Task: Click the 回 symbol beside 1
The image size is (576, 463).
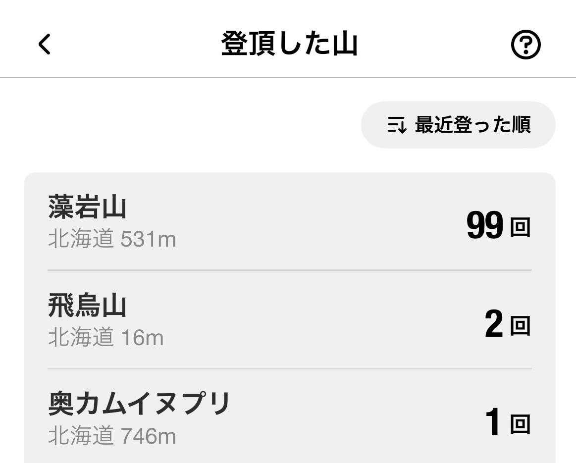Action: click(x=520, y=425)
